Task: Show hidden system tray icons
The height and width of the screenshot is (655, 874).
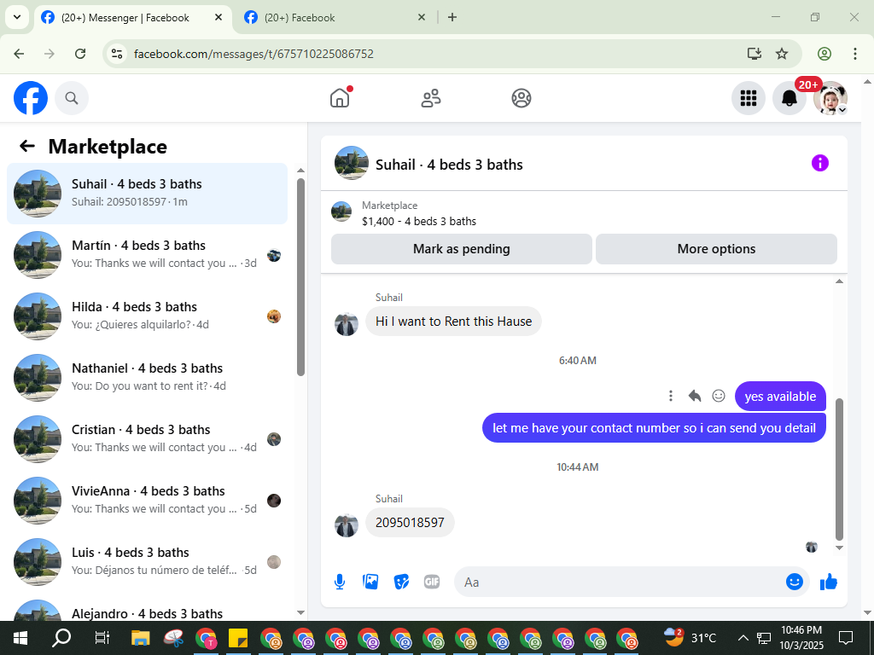Action: pos(743,638)
